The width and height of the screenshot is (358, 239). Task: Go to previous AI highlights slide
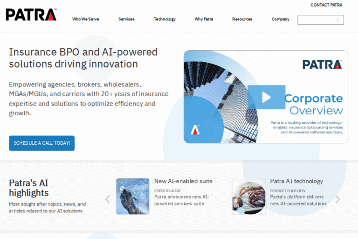[x=108, y=199]
